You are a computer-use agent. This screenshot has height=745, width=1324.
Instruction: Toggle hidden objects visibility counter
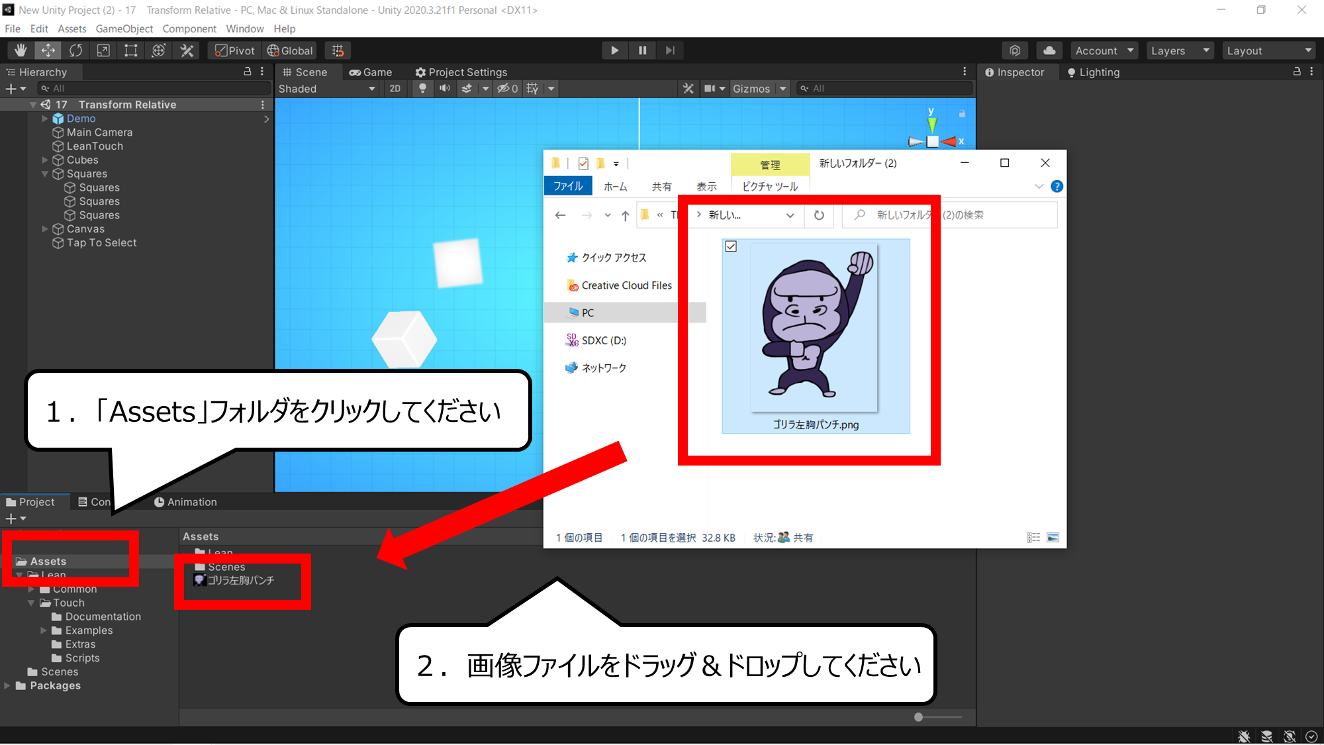(508, 89)
